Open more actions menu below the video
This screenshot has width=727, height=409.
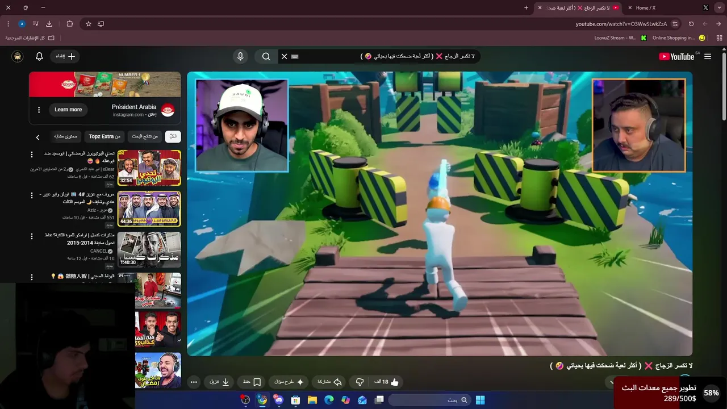tap(194, 382)
